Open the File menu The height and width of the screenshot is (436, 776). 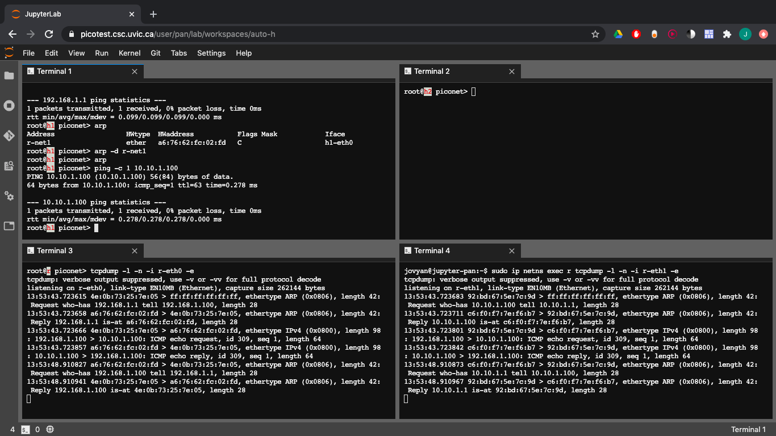pyautogui.click(x=28, y=53)
